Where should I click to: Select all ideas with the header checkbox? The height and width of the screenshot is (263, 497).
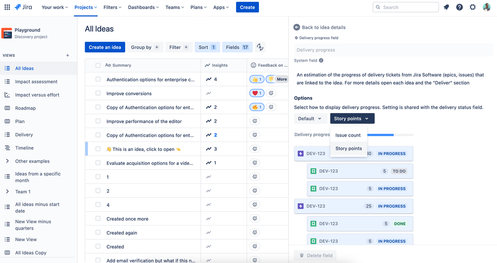click(98, 65)
